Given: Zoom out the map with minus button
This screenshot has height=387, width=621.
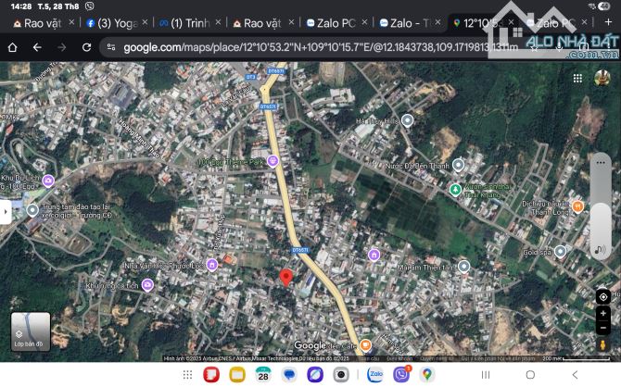Looking at the screenshot, I should click(603, 328).
